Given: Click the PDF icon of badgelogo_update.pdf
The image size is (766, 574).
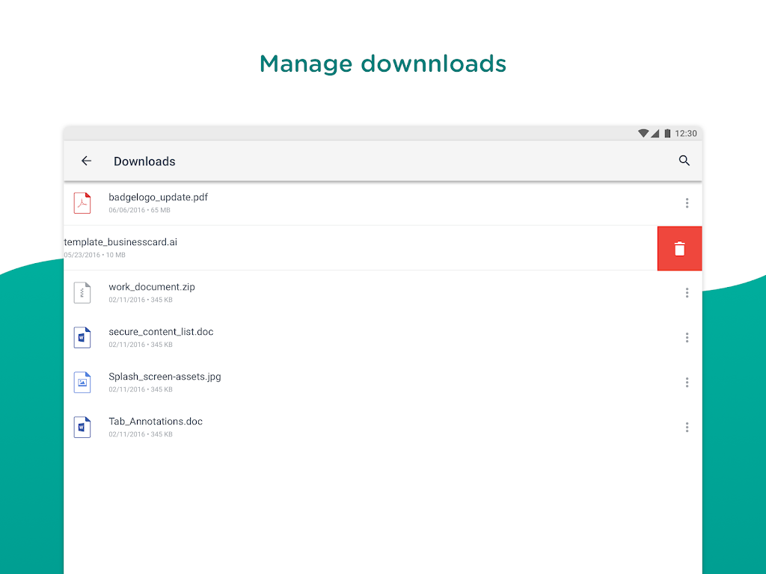Looking at the screenshot, I should pyautogui.click(x=82, y=203).
